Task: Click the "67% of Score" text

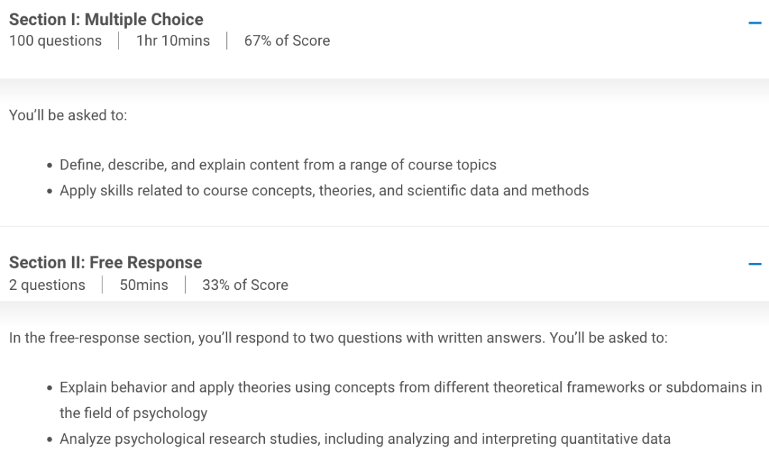Action: (x=287, y=41)
